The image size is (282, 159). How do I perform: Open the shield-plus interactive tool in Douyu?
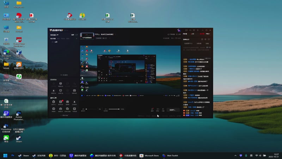tap(60, 84)
